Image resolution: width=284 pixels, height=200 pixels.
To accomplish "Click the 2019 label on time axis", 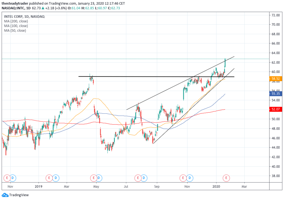I will click(39, 186).
